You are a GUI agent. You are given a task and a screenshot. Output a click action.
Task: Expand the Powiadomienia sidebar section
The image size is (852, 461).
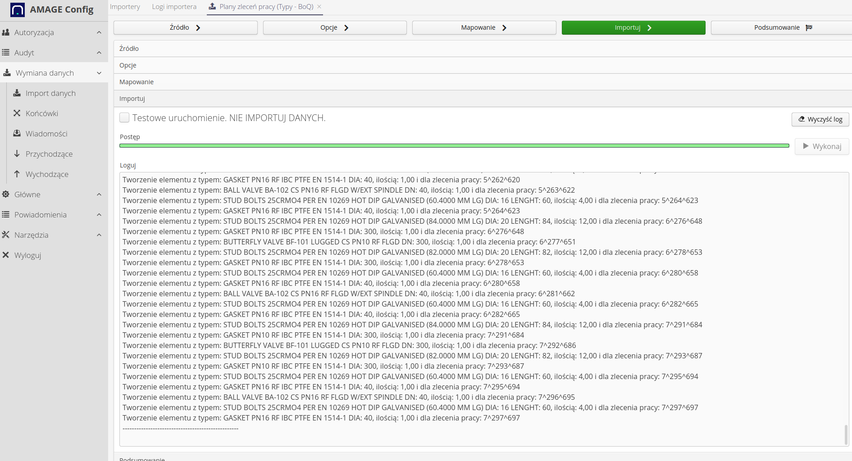tap(99, 215)
